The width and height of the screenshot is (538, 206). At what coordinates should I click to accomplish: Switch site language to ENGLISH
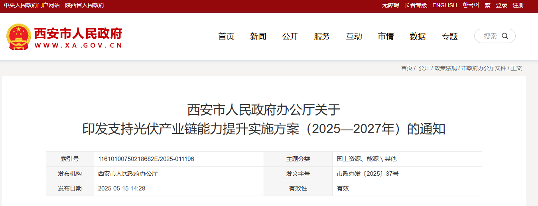(444, 5)
